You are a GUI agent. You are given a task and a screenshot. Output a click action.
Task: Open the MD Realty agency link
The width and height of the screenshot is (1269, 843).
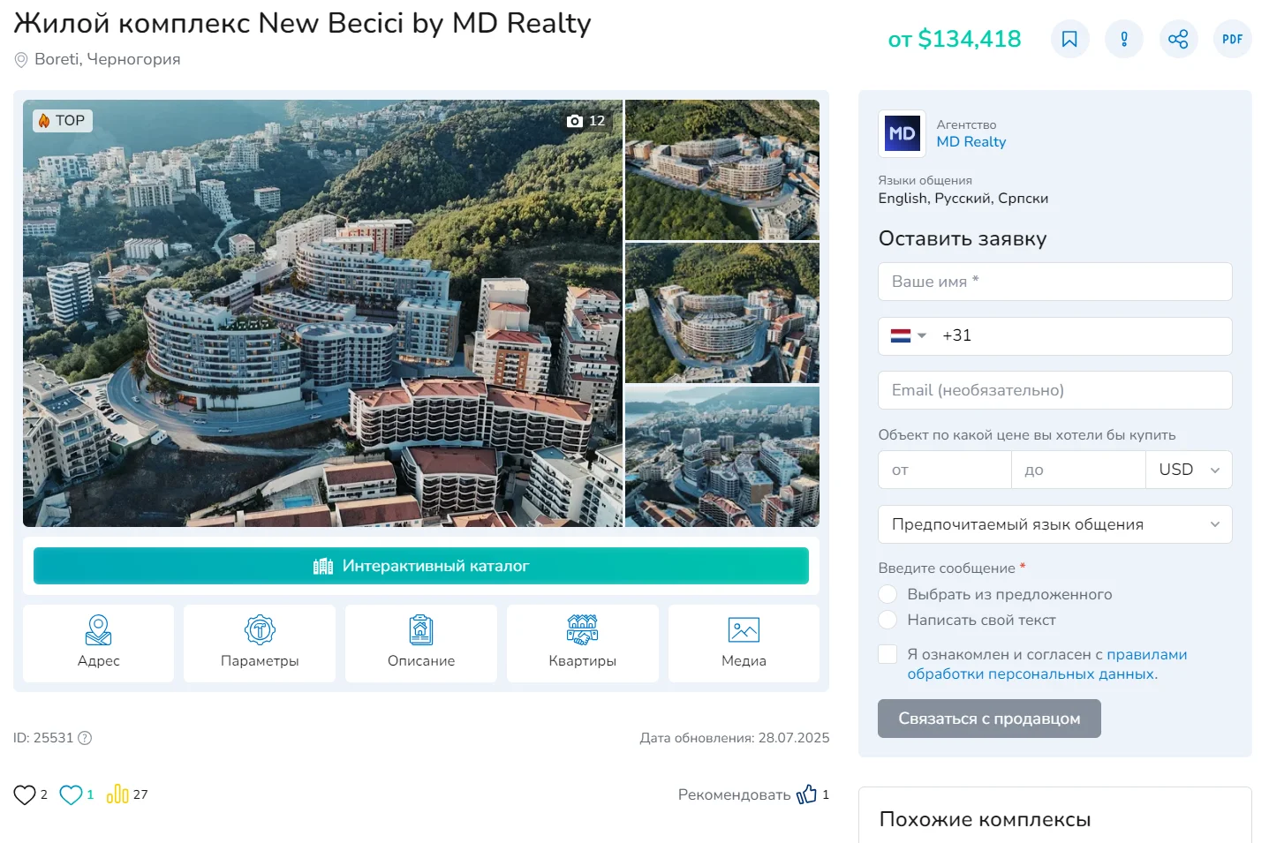point(971,142)
